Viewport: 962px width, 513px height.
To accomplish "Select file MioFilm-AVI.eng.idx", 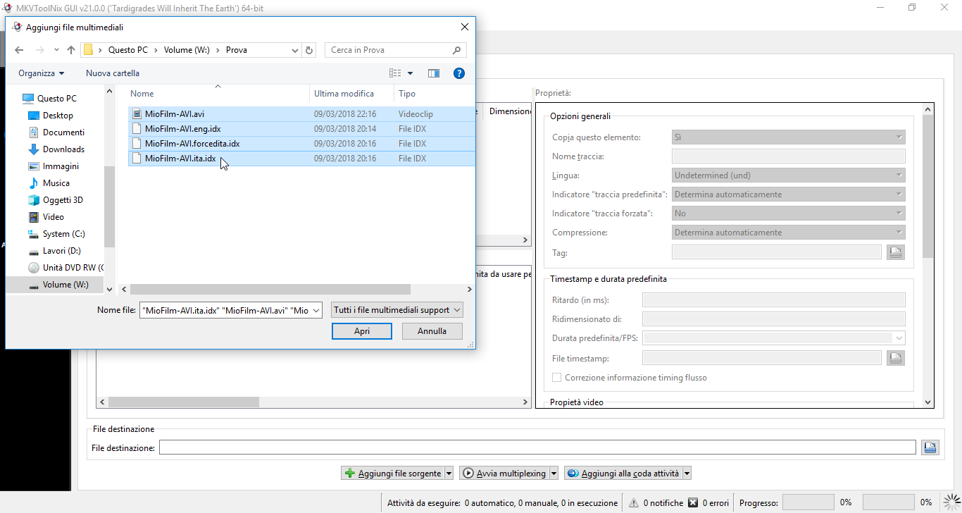I will [302, 129].
